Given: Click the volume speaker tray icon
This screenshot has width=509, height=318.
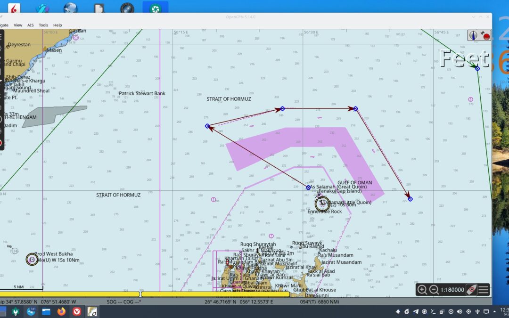Looking at the screenshot, I should coord(460,311).
